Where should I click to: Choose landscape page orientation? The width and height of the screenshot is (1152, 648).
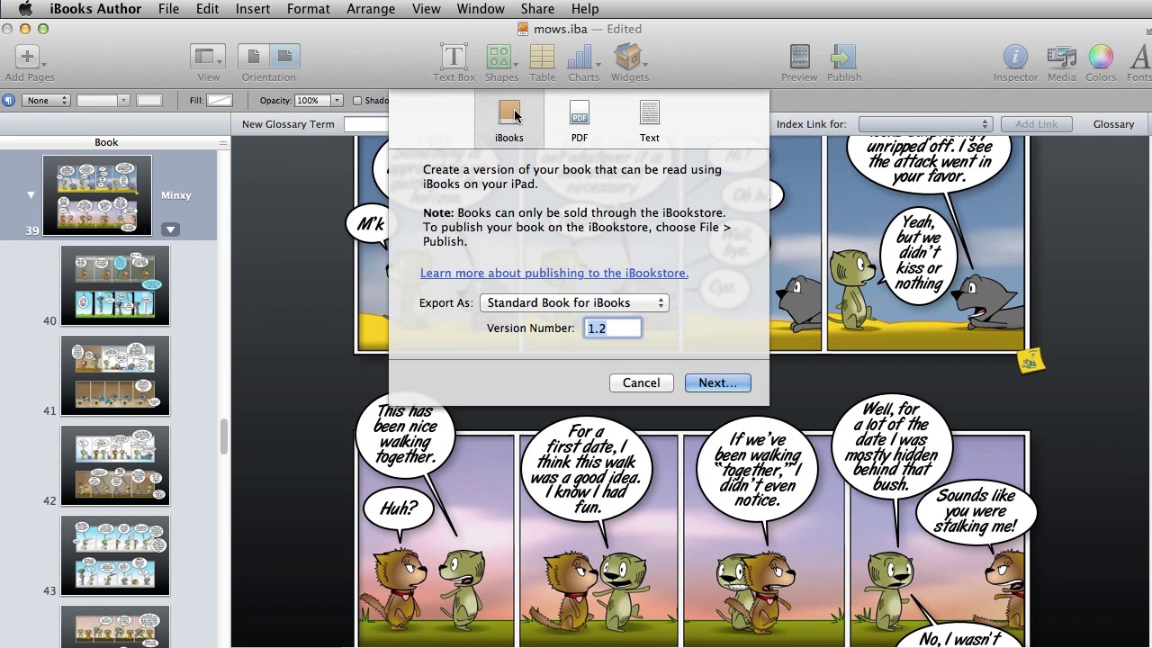(x=284, y=57)
